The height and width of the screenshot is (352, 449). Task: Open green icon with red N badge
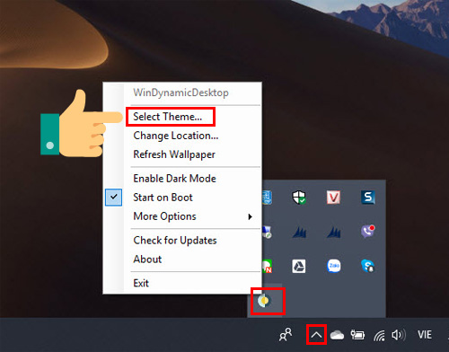coord(267,266)
